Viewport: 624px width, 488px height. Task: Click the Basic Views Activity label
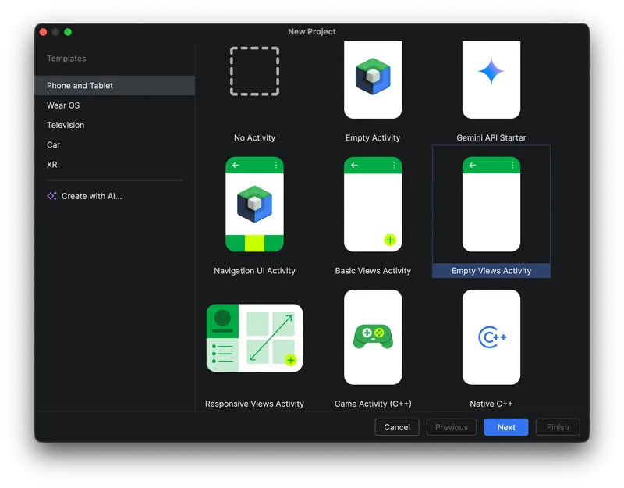pos(373,271)
